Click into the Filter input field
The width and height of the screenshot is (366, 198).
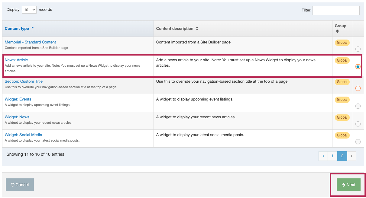point(336,10)
